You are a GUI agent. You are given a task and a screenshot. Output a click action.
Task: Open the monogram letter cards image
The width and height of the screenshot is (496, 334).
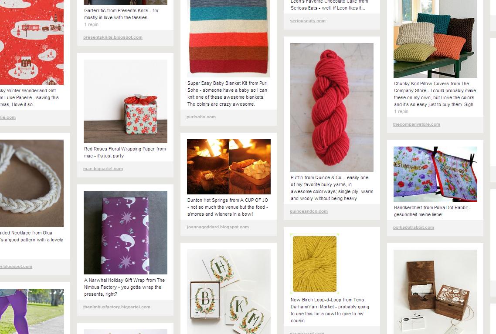coord(228,292)
